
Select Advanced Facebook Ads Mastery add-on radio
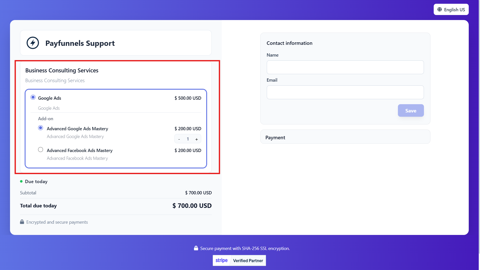[41, 150]
